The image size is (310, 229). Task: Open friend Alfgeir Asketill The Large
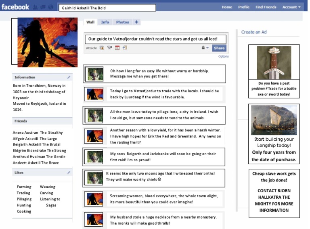[x=35, y=139]
